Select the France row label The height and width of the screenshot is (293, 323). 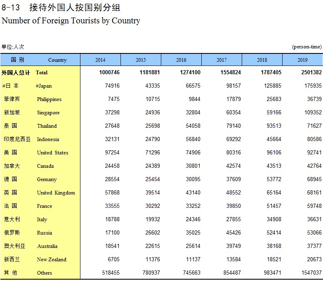45,206
